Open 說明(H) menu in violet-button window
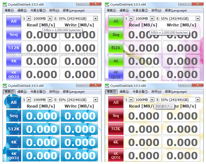This screenshot has width=206, height=164. (x=54, y=11)
